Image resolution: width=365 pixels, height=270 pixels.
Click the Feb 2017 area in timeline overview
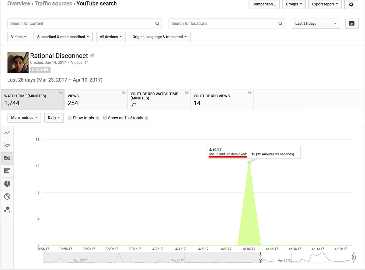click(x=81, y=260)
